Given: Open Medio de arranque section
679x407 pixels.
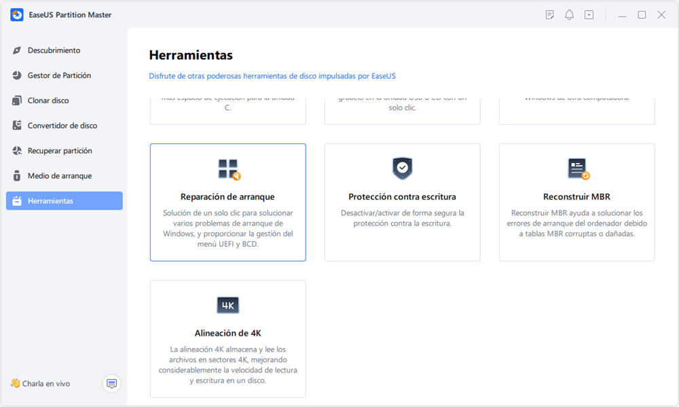Looking at the screenshot, I should click(x=64, y=176).
